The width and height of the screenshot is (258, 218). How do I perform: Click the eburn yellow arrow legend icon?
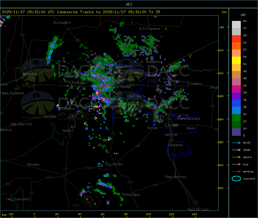pyautogui.click(x=236, y=157)
